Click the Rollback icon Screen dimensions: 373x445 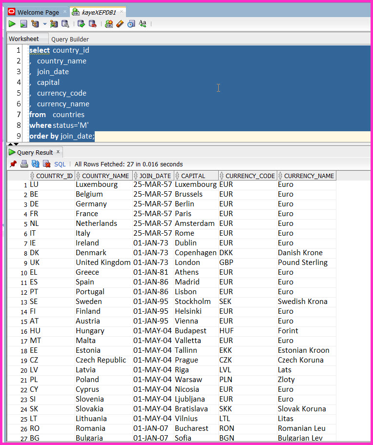[93, 24]
